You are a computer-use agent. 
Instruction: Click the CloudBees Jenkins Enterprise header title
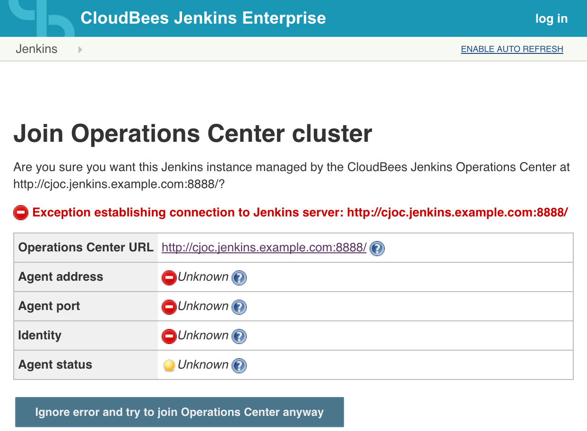tap(203, 18)
